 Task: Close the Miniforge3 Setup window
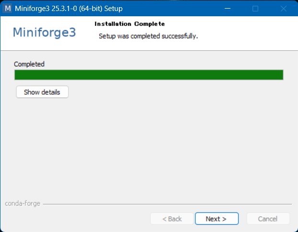(283, 9)
